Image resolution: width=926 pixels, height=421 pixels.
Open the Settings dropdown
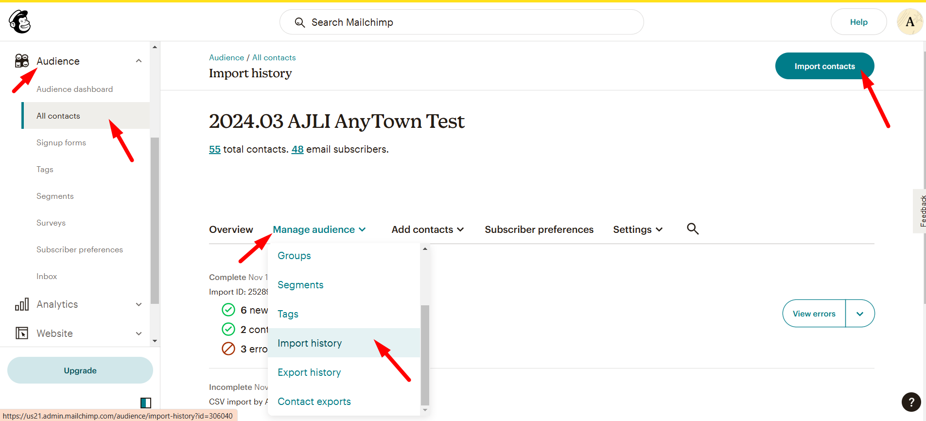(638, 229)
